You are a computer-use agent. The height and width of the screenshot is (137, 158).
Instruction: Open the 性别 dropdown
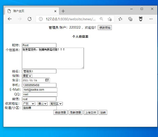tap(27, 76)
